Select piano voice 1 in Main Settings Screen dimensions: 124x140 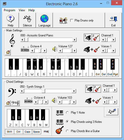point(88,38)
